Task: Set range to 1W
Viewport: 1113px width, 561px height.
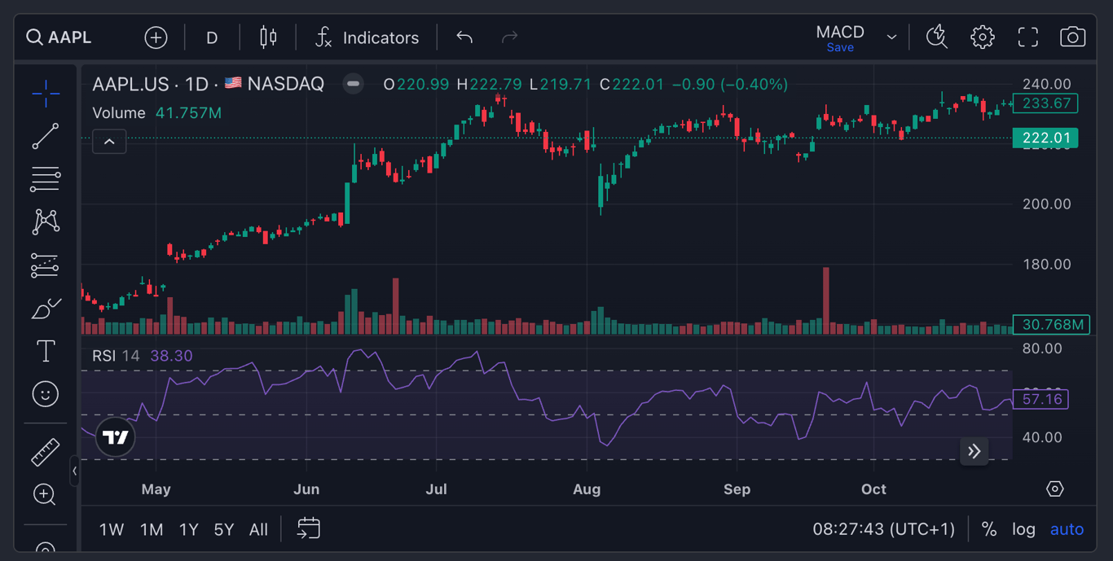Action: coord(112,530)
